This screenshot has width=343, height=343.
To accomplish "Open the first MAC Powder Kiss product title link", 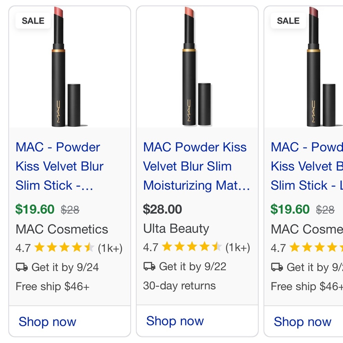I will (x=58, y=166).
